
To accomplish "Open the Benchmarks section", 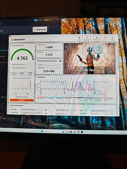I will tap(87, 39).
